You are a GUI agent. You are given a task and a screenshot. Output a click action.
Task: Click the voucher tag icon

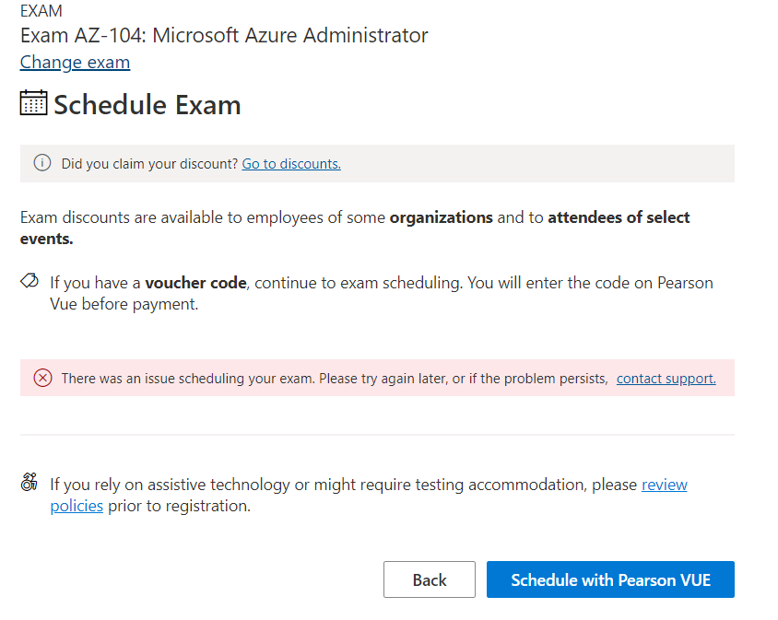pos(29,281)
